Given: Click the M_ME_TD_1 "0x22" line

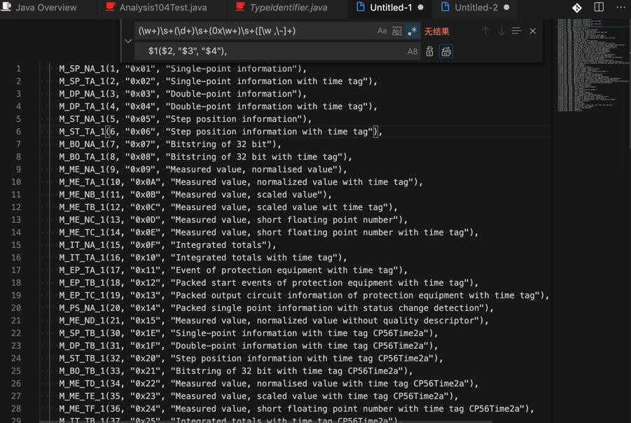Looking at the screenshot, I should point(269,384).
